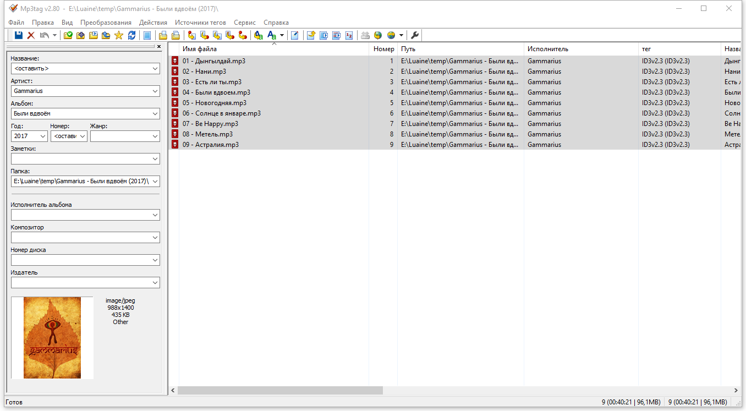746x411 pixels.
Task: Sort by Имя файла column header
Action: click(273, 49)
